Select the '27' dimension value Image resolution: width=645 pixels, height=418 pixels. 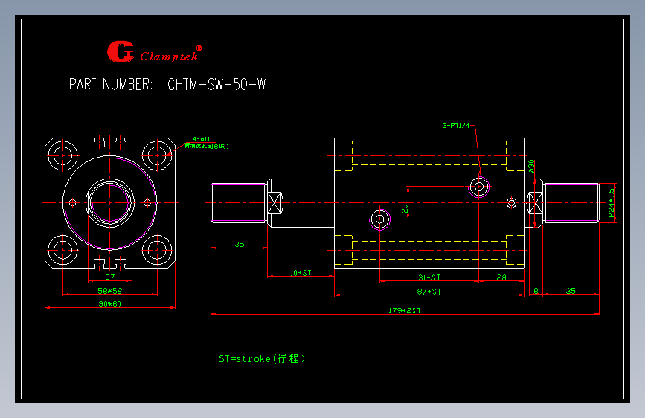point(110,277)
